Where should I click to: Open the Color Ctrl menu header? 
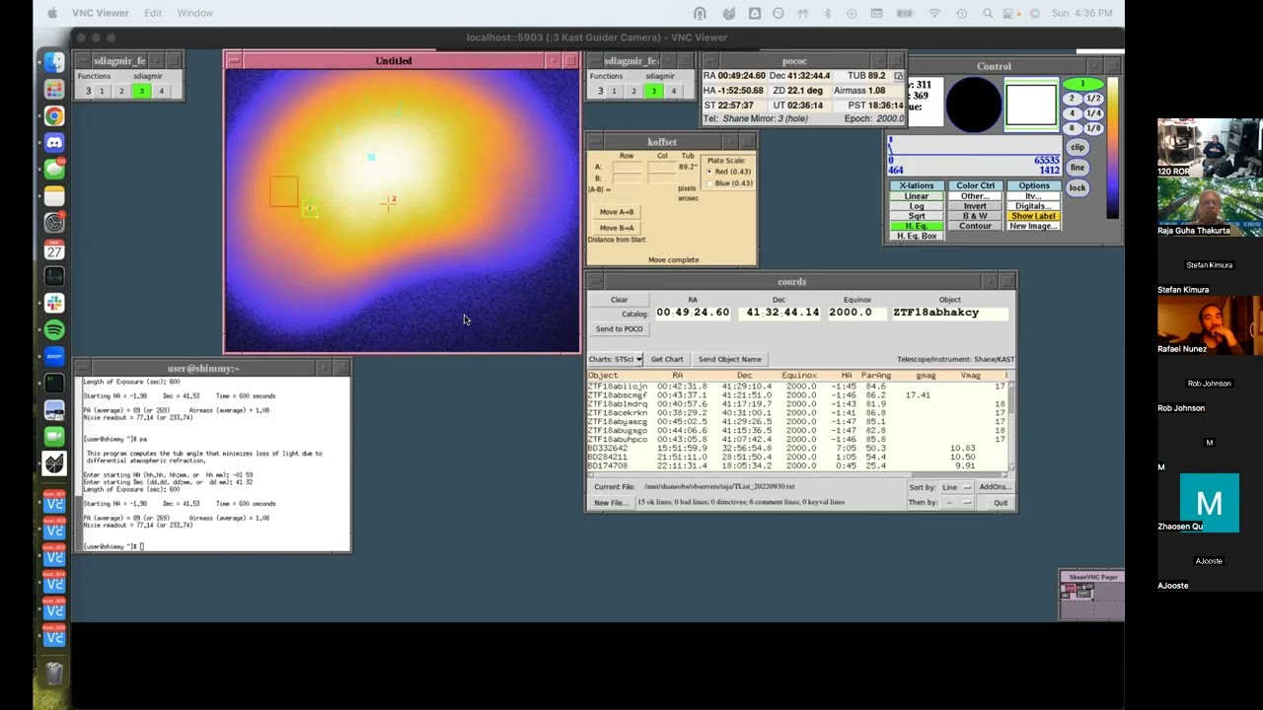975,185
